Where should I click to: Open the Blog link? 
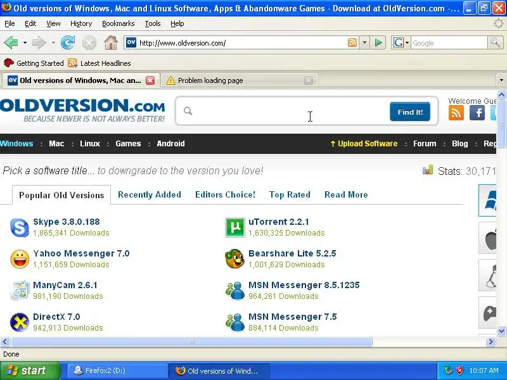(460, 144)
